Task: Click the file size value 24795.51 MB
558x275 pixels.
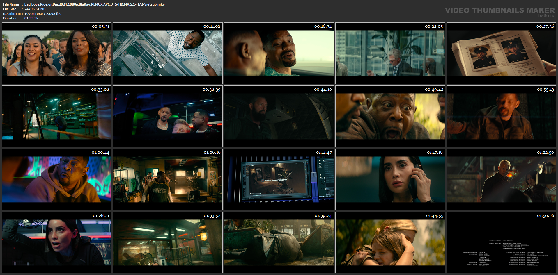Action: click(35, 9)
